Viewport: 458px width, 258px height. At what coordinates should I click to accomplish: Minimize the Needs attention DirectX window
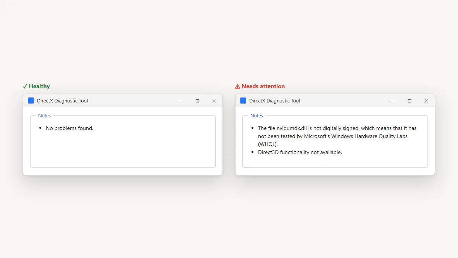(393, 101)
